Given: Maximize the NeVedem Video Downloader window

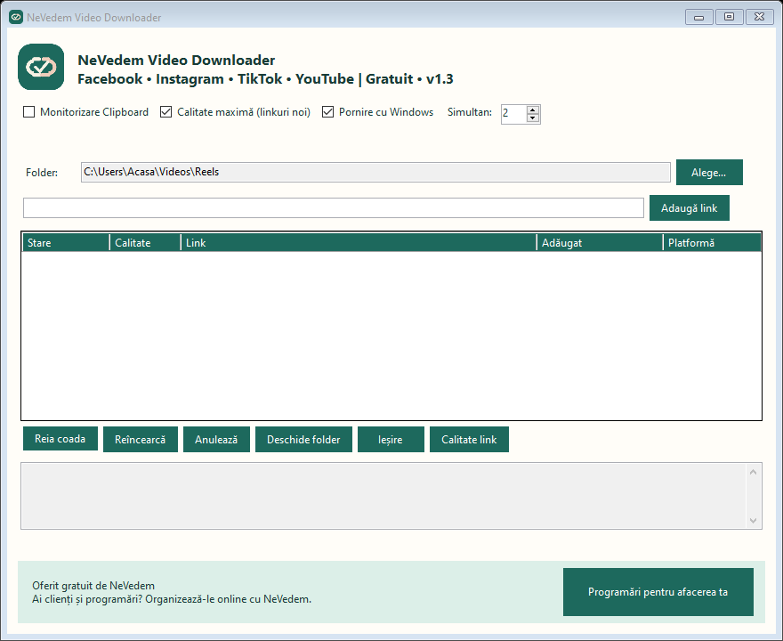Looking at the screenshot, I should coord(729,17).
